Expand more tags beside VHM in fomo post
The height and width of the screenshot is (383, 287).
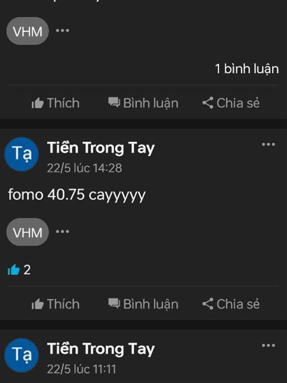click(x=63, y=232)
